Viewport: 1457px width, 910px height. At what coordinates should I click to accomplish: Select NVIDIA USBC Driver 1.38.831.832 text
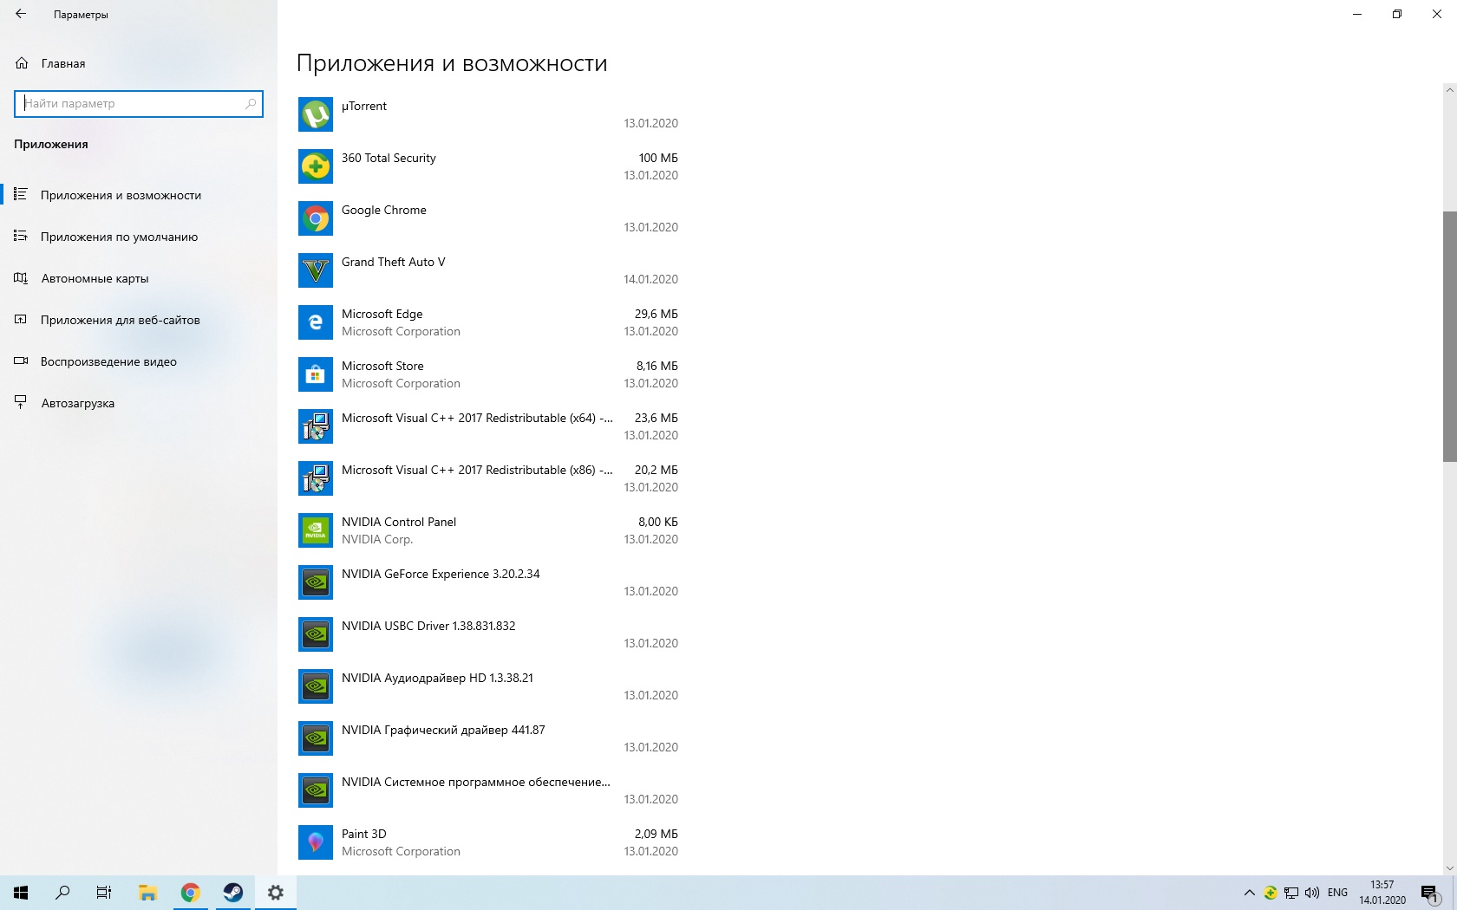point(428,626)
